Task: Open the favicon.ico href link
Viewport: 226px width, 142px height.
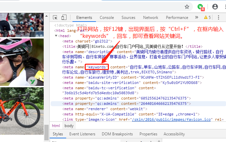Action: (x=171, y=120)
